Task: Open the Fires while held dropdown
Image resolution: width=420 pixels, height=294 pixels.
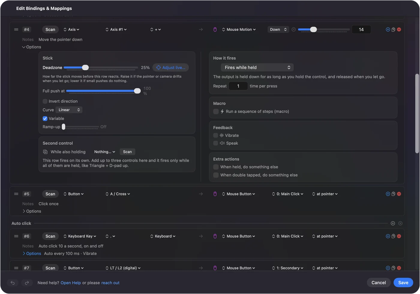Action: [x=257, y=67]
